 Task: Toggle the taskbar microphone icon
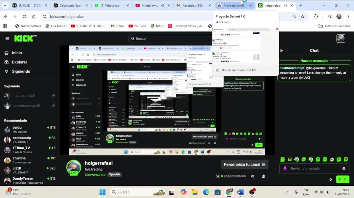coord(296,192)
